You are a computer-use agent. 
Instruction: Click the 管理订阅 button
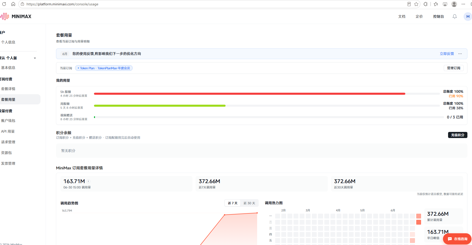click(454, 68)
